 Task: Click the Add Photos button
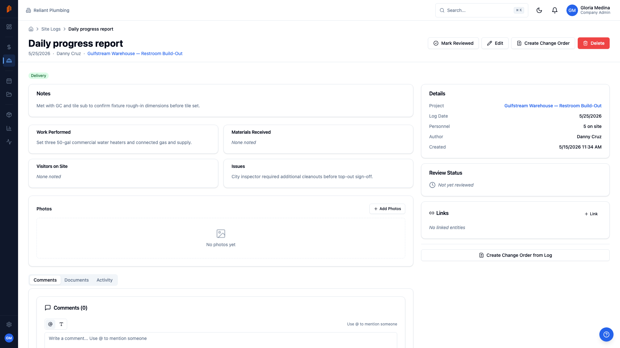click(x=387, y=209)
